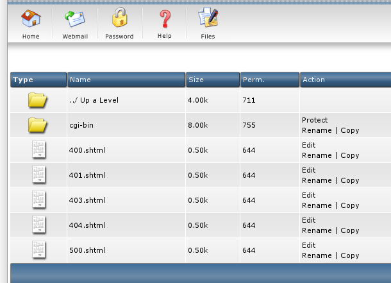The image size is (391, 283).
Task: Click Edit for 400.shtml
Action: tap(309, 145)
